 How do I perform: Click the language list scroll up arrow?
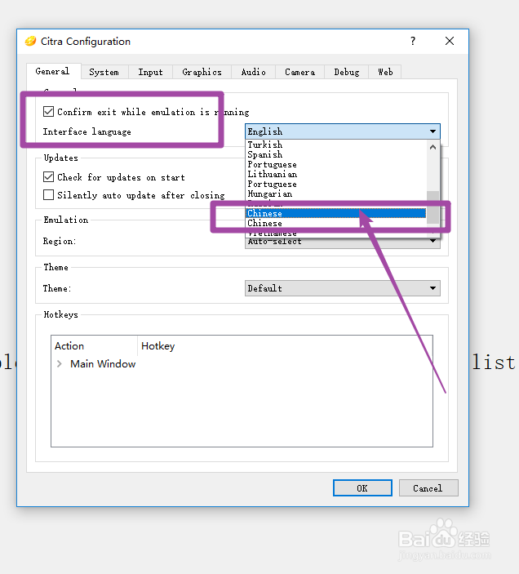click(x=433, y=147)
